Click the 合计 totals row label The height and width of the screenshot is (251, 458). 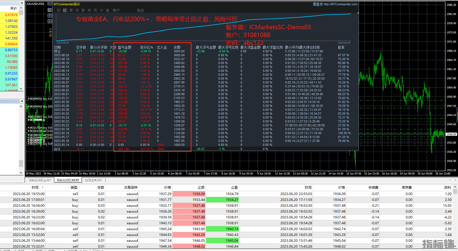point(57,149)
